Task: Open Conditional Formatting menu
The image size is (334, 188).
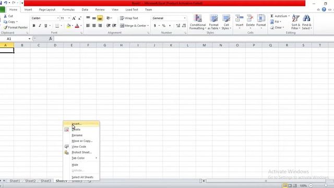Action: coord(198,22)
